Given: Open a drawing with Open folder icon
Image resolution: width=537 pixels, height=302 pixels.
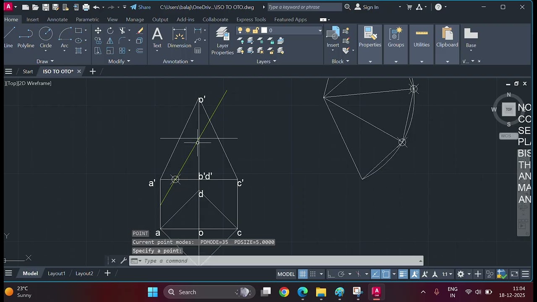Looking at the screenshot, I should tap(36, 7).
